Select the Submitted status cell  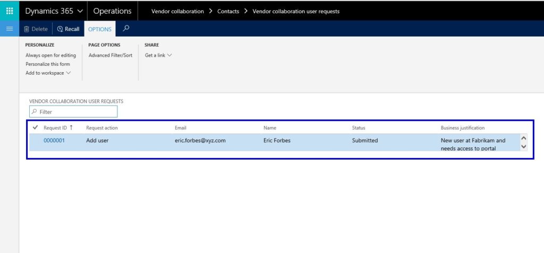pos(364,141)
